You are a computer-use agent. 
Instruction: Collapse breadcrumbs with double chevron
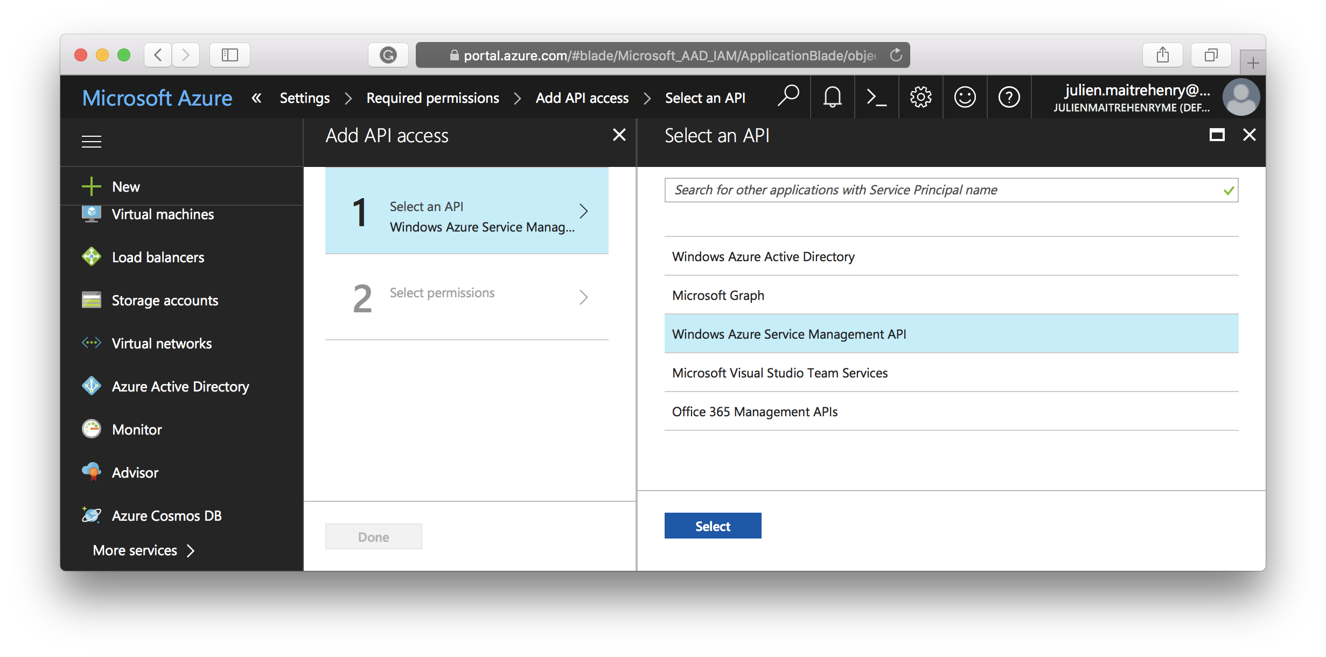[x=256, y=98]
